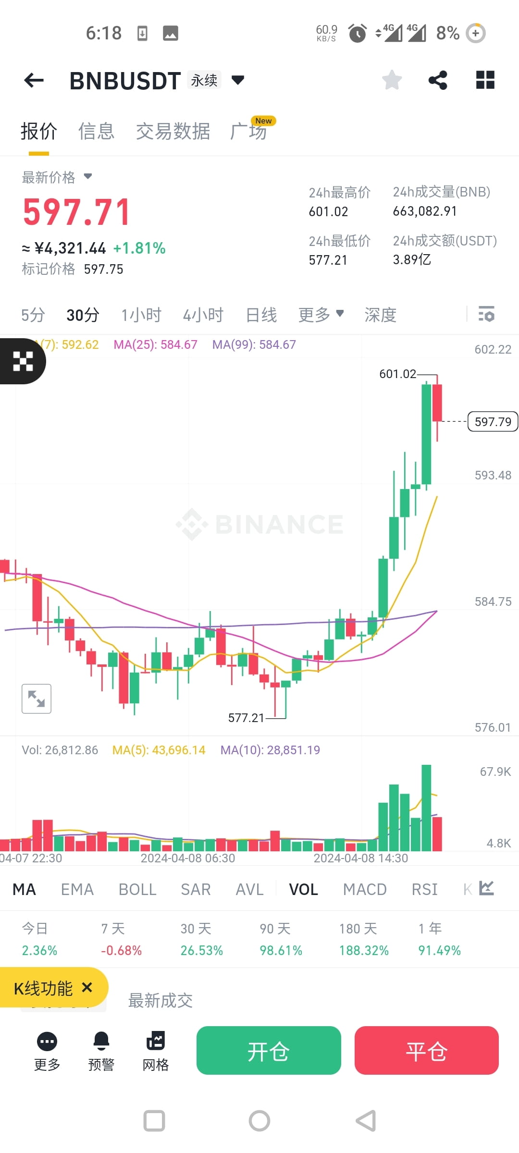Select the 30分 timeframe
519x1153 pixels.
point(83,315)
